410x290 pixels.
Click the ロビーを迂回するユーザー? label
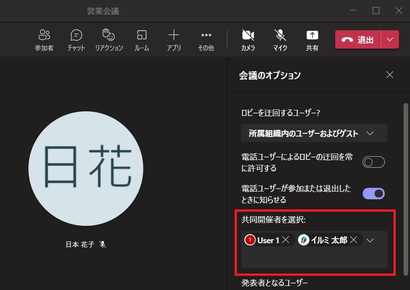[281, 113]
